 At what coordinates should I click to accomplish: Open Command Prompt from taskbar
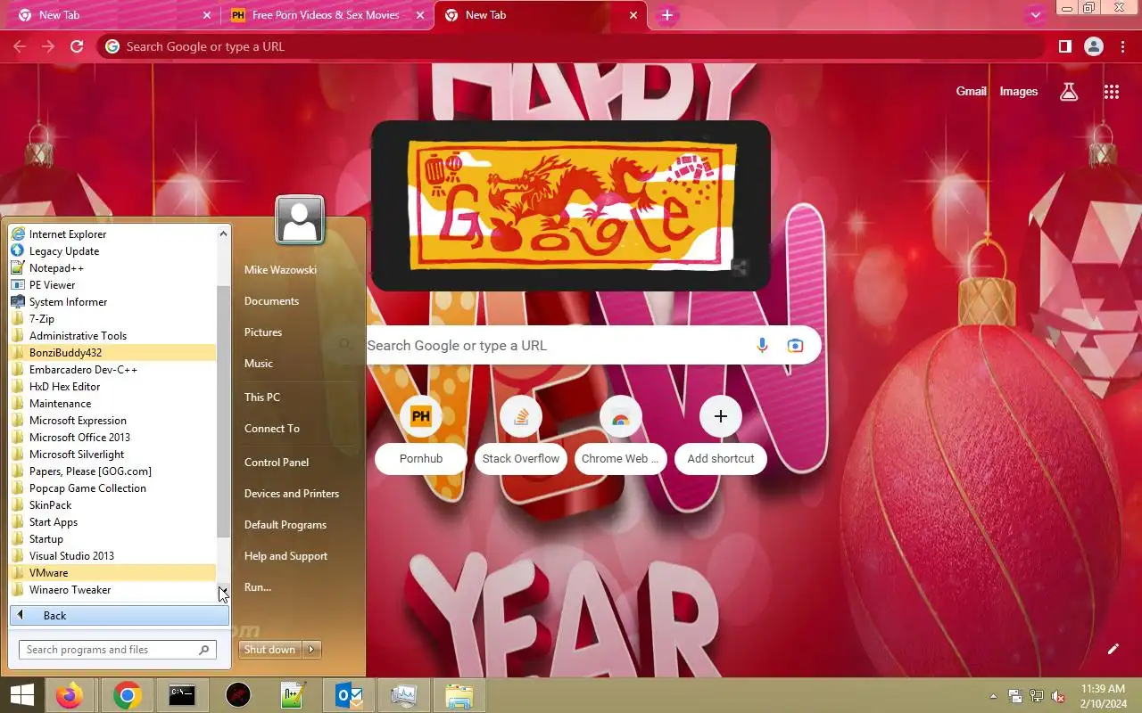(x=182, y=695)
